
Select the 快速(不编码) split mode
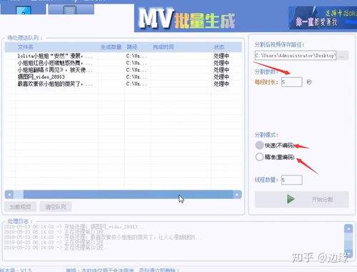pyautogui.click(x=259, y=145)
